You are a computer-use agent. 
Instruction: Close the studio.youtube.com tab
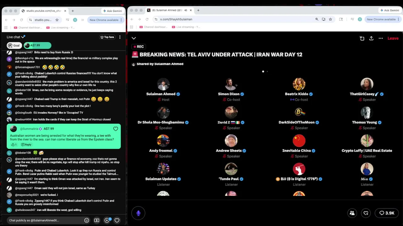(x=65, y=11)
